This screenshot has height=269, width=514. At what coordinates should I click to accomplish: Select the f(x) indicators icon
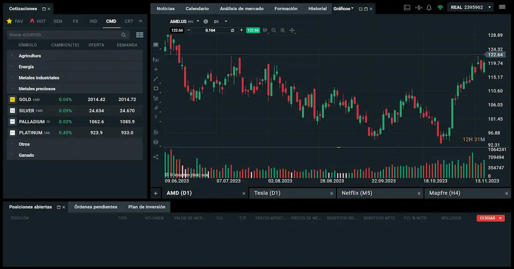point(156,59)
